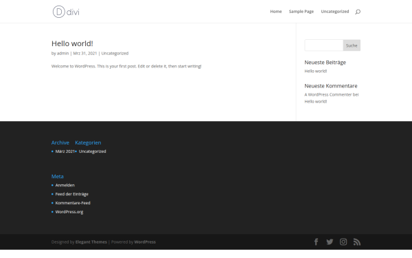Open the Uncategorized footer category link
The image size is (412, 258).
pos(93,151)
